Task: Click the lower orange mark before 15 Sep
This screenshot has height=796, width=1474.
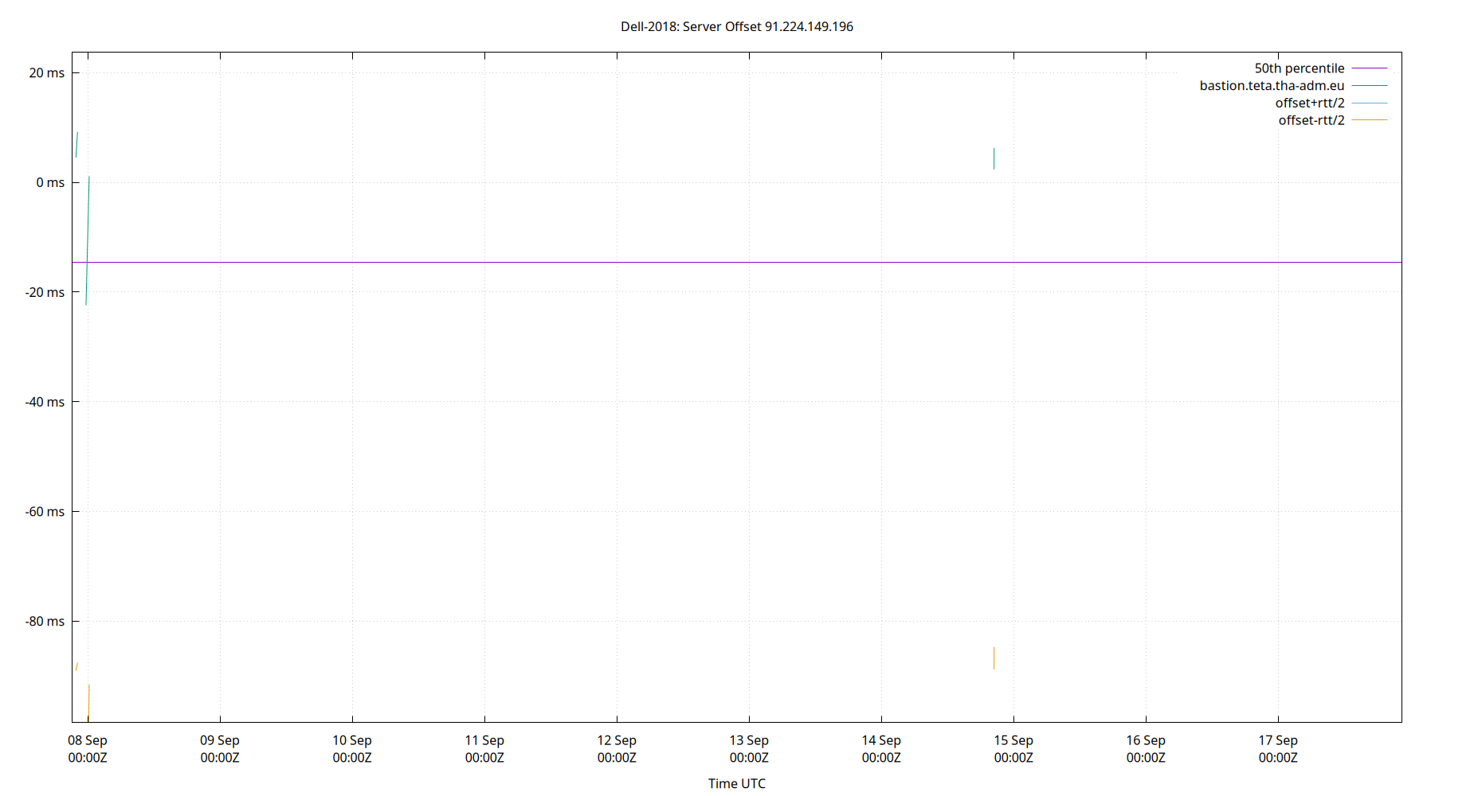Action: (994, 657)
